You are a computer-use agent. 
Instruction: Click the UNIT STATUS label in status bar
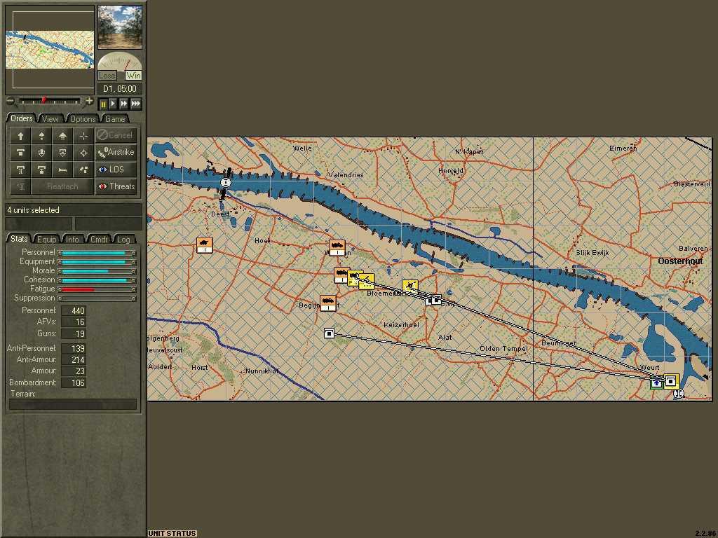[172, 533]
